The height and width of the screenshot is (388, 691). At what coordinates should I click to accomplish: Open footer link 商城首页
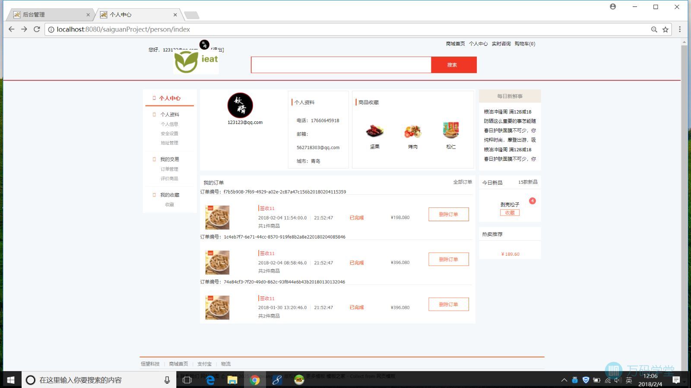coord(179,364)
